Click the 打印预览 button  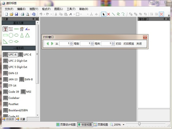tap(129, 44)
